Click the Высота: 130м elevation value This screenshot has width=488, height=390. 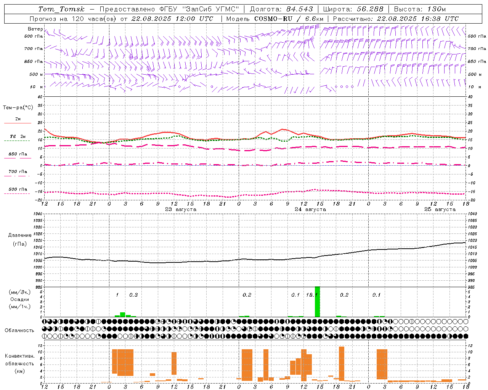pos(420,9)
